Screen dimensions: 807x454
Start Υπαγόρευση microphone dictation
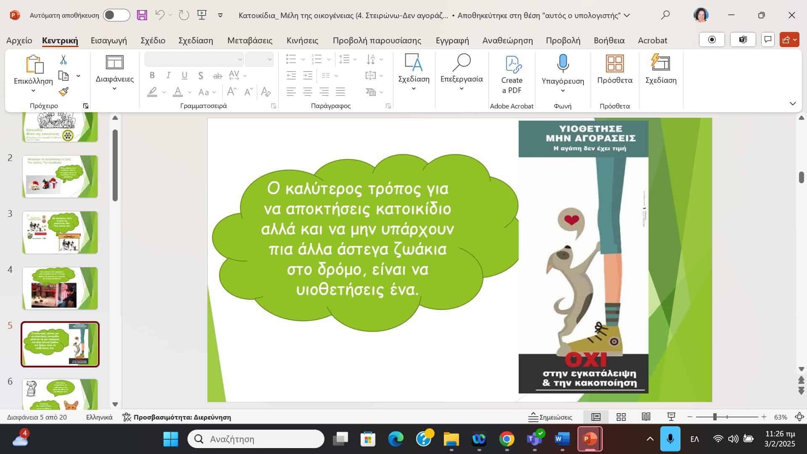(563, 64)
